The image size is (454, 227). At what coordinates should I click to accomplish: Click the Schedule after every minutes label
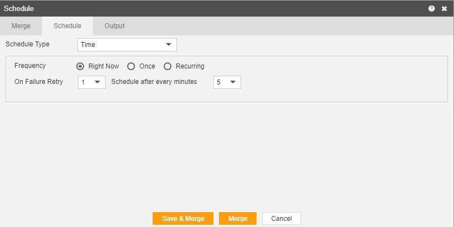coord(154,82)
